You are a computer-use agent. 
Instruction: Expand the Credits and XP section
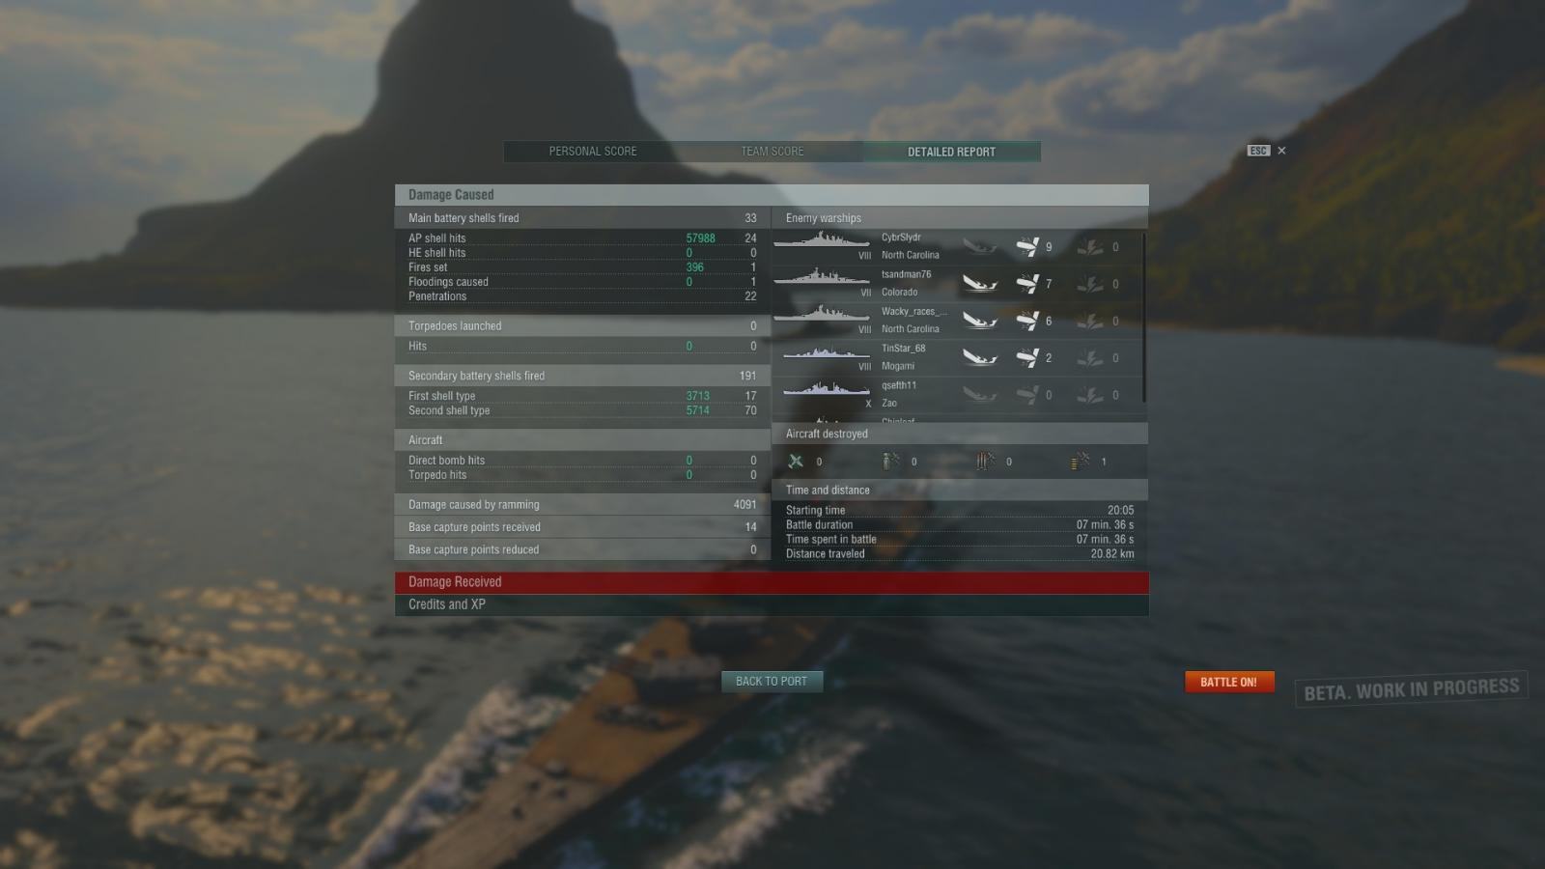coord(772,604)
